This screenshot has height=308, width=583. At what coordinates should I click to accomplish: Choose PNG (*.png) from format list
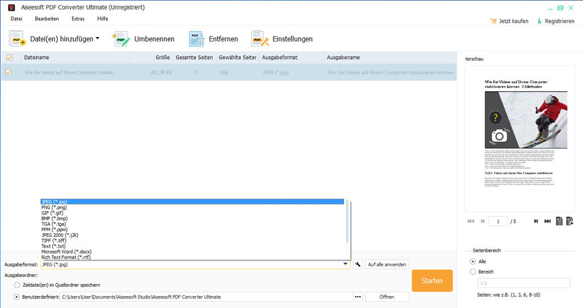click(192, 207)
